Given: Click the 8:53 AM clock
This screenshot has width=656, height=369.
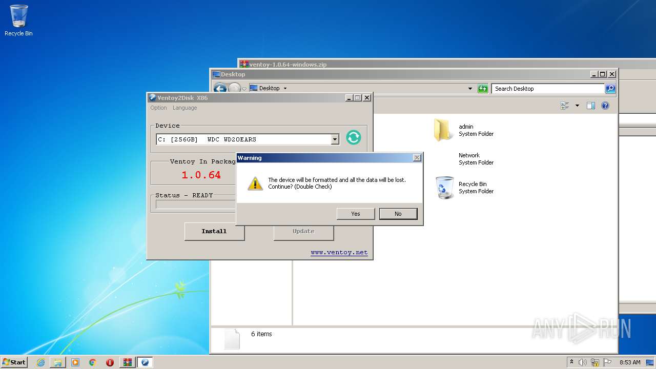Looking at the screenshot, I should [630, 362].
